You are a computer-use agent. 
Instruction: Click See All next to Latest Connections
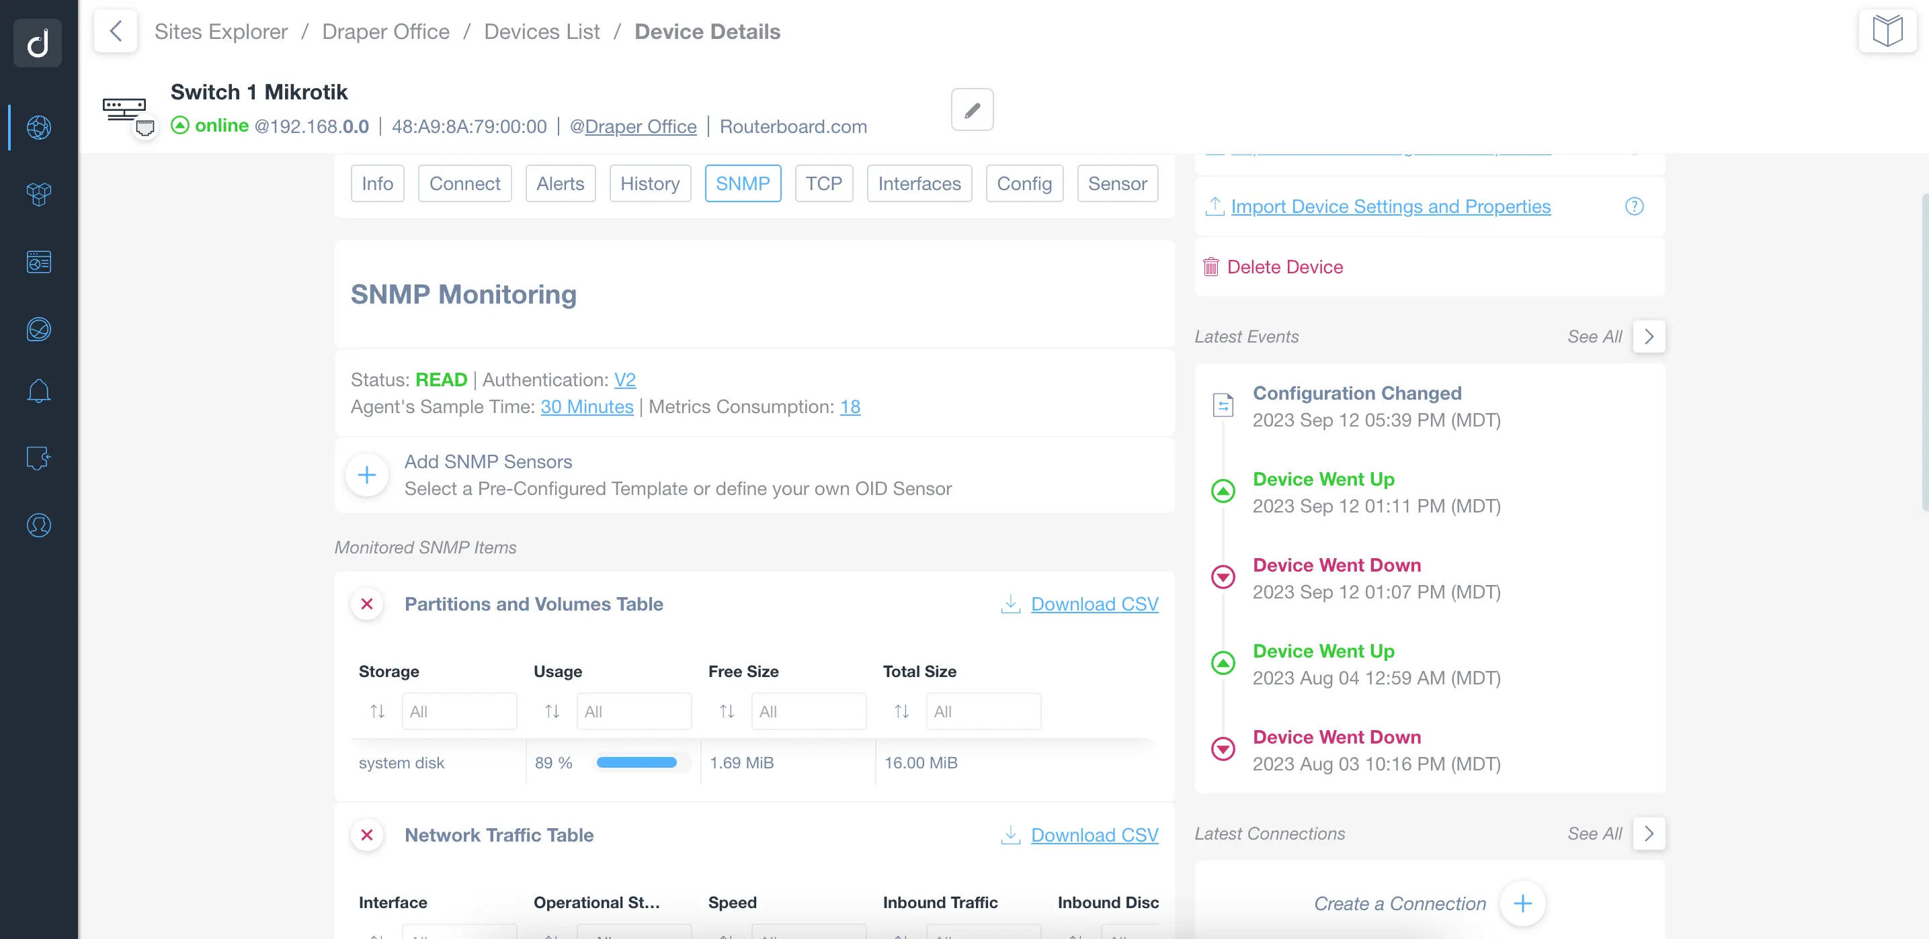(x=1594, y=834)
